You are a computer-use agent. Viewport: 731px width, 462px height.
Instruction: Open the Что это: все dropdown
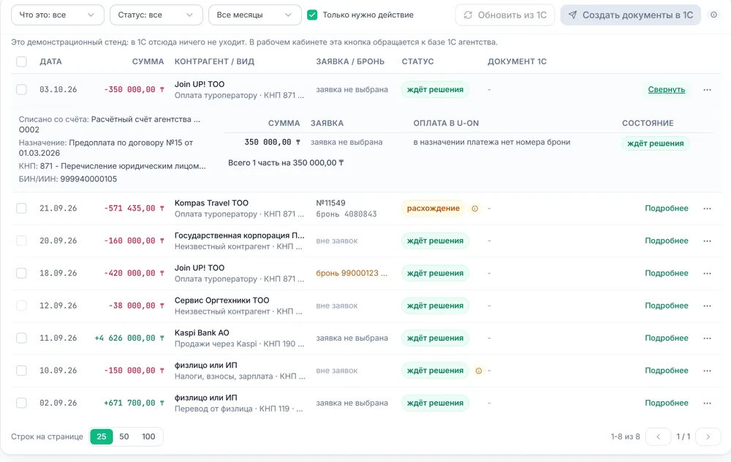[x=57, y=15]
